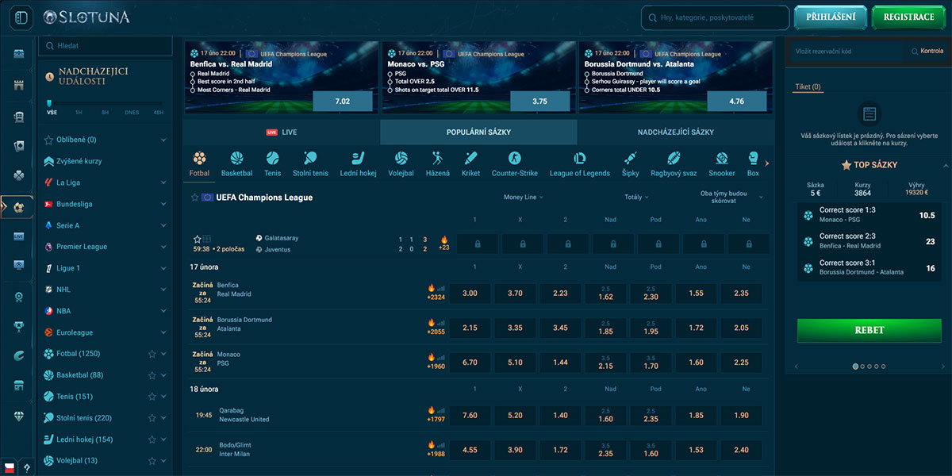Screen dimensions: 952x476
Task: Toggle favorite star on Tenis (151) category
Action: tap(151, 396)
